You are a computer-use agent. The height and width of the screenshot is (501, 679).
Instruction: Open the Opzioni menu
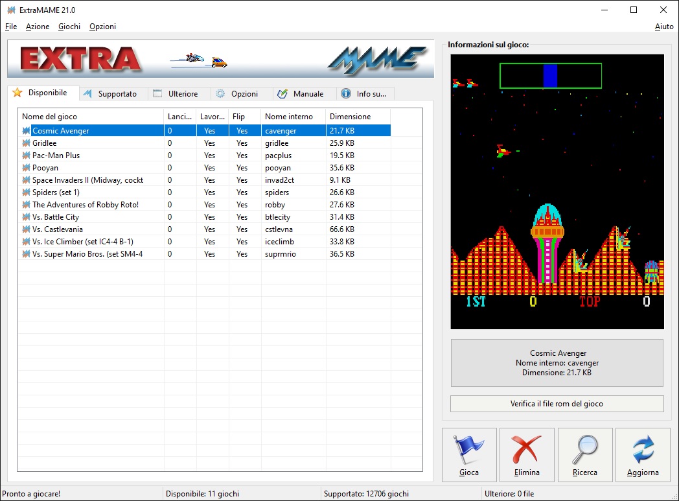pos(102,27)
